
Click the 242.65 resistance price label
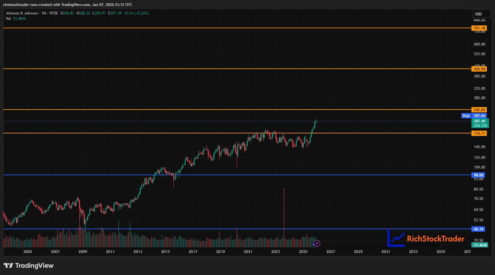tap(479, 110)
